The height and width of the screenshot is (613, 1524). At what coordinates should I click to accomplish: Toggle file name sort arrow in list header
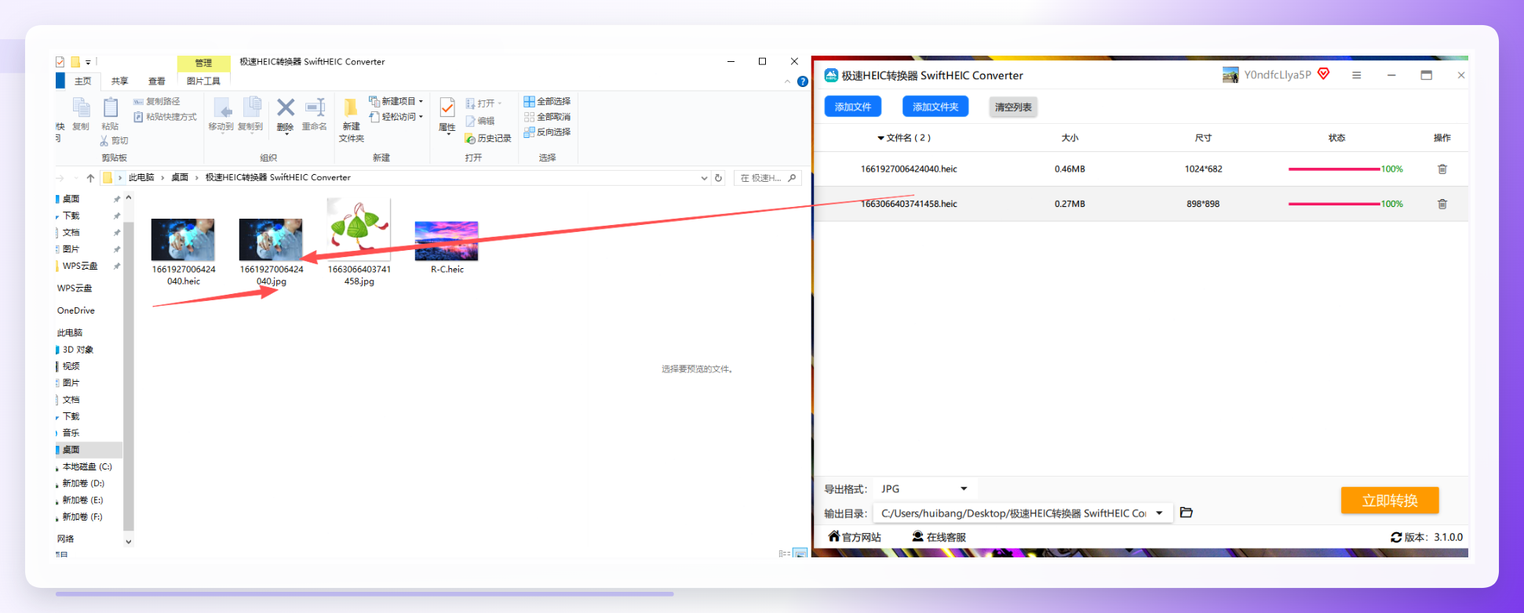pyautogui.click(x=880, y=138)
